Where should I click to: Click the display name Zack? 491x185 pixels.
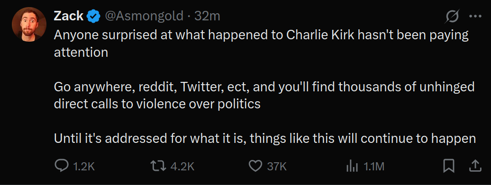coord(69,16)
